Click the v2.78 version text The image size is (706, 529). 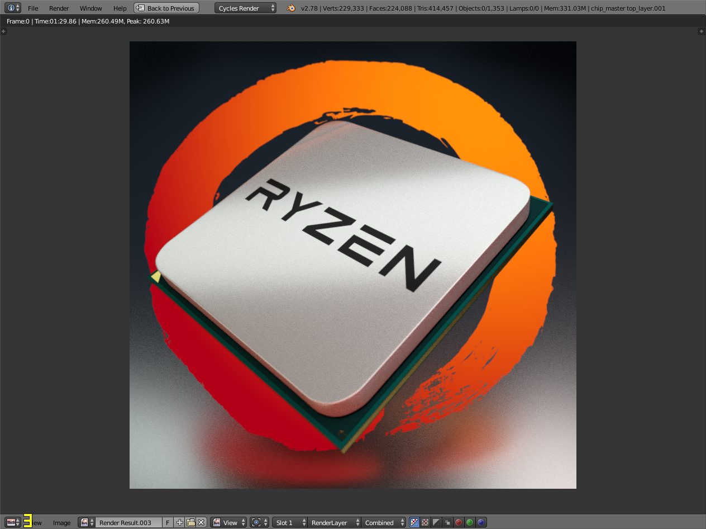tap(308, 8)
